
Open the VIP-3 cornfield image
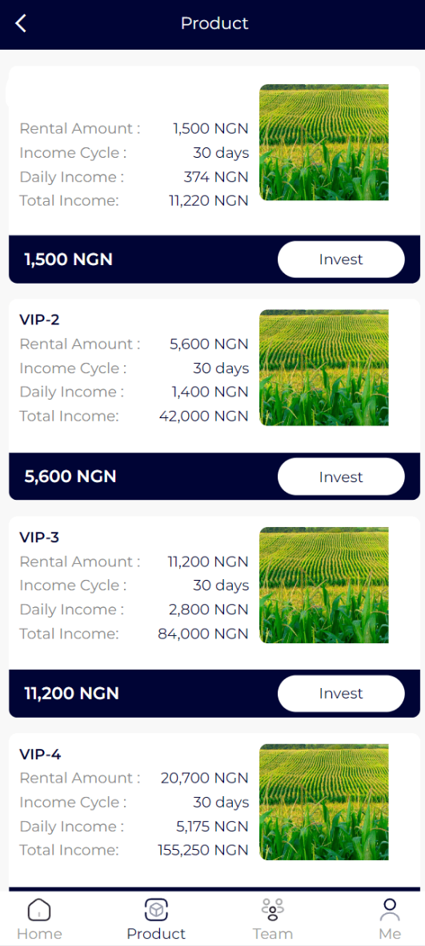tap(323, 585)
